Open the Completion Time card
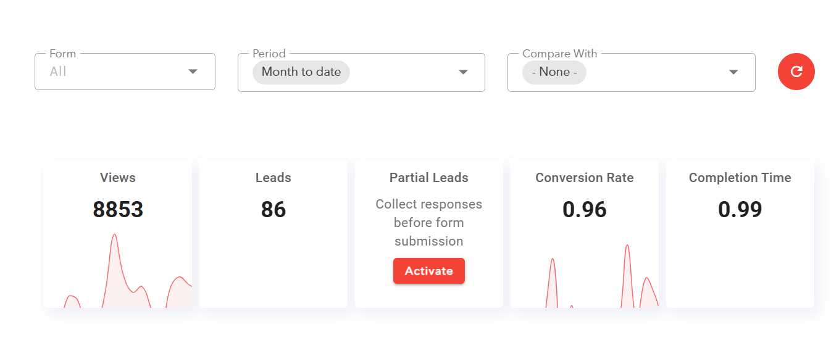The height and width of the screenshot is (356, 839). click(740, 234)
